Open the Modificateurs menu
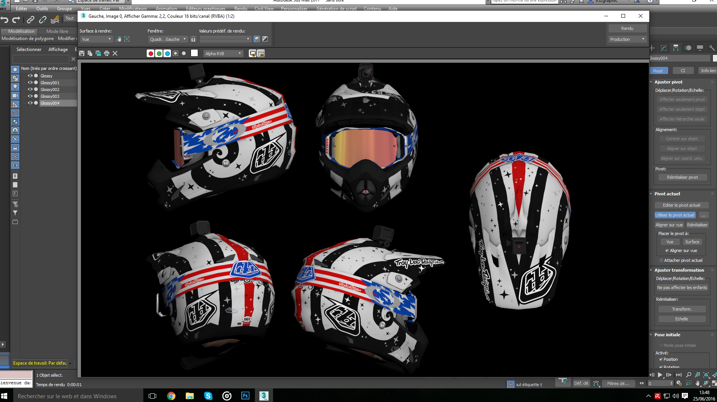The height and width of the screenshot is (402, 717). click(133, 8)
